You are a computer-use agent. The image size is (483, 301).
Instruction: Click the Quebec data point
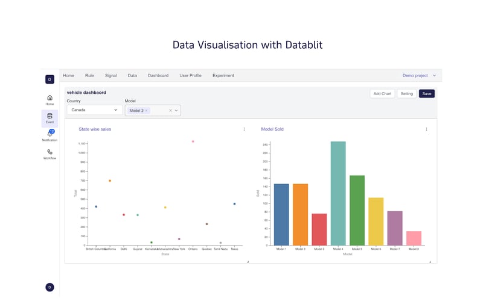tap(206, 224)
